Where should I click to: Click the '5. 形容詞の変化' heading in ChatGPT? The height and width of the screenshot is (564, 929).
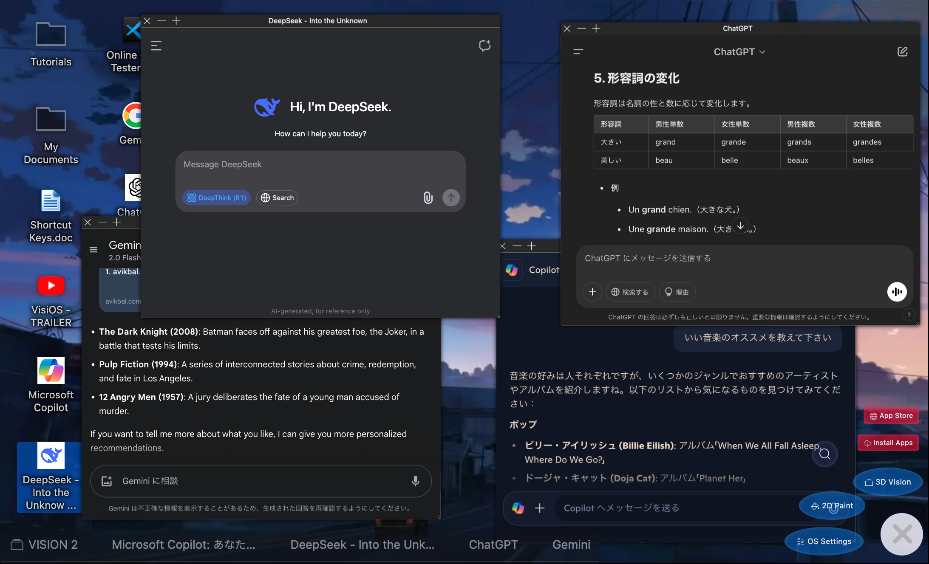[636, 79]
